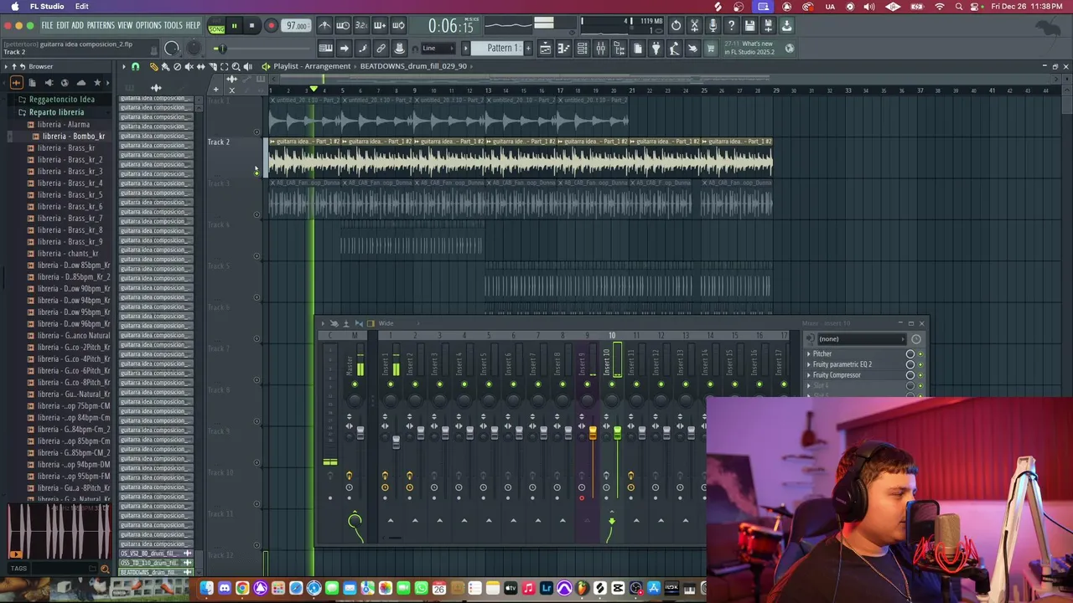Open the Channel rack icon
The height and width of the screenshot is (603, 1073).
[582, 49]
